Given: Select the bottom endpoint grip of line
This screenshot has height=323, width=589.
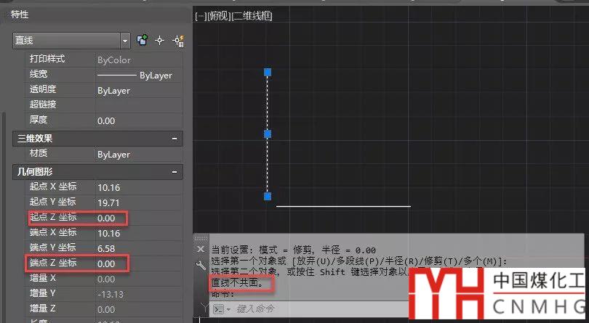Looking at the screenshot, I should tap(268, 196).
